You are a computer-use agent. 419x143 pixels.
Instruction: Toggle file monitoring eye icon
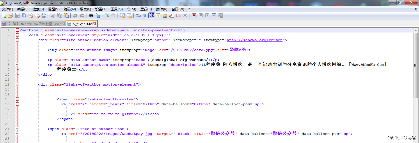click(x=185, y=15)
